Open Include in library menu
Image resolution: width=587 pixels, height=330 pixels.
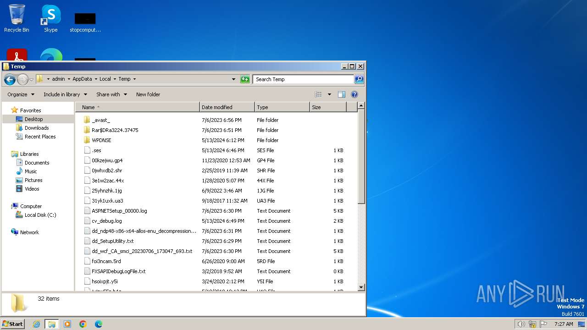[65, 94]
